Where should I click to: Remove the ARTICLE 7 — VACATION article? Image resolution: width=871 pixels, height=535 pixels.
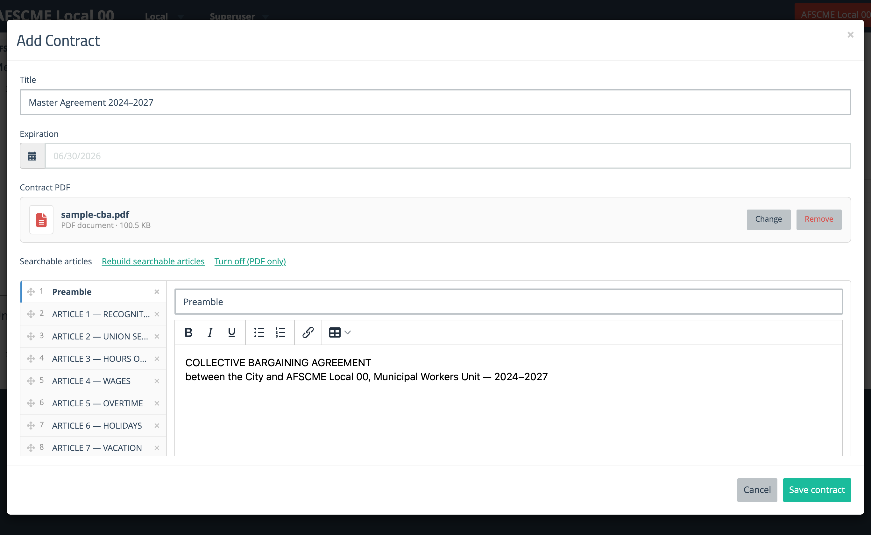click(x=157, y=448)
